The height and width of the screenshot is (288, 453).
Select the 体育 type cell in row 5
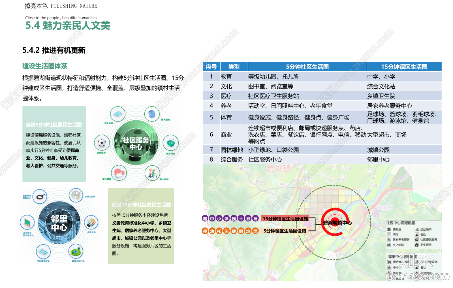pos(234,117)
